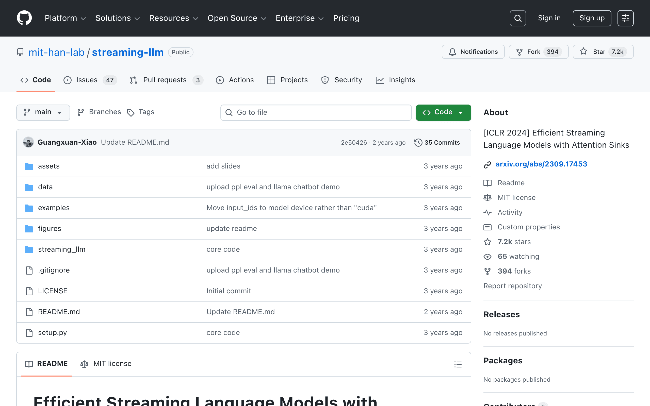The height and width of the screenshot is (406, 650).
Task: Click the Readme book icon in About
Action: (487, 183)
